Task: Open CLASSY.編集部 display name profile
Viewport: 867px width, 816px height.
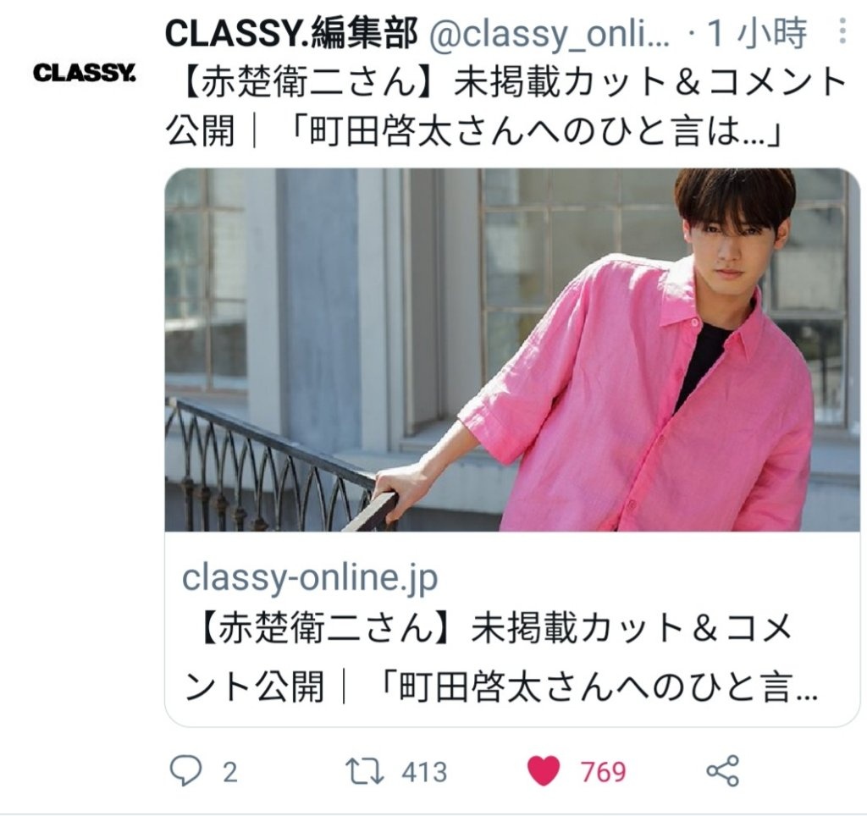Action: pyautogui.click(x=291, y=33)
